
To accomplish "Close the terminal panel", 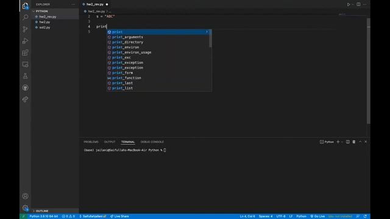I will (x=366, y=142).
